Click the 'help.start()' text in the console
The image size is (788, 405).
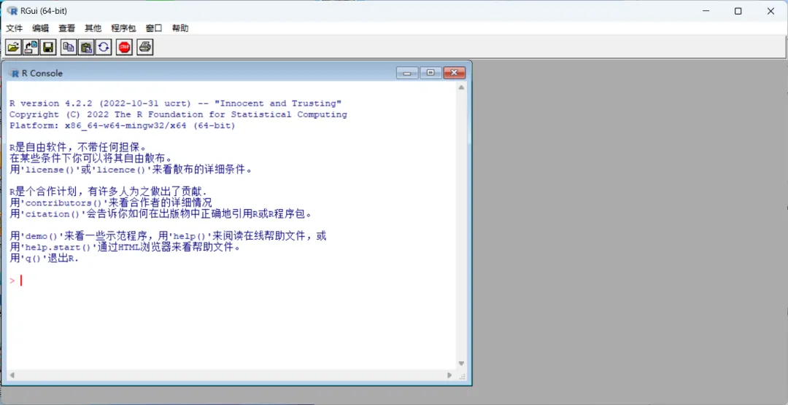[58, 248]
